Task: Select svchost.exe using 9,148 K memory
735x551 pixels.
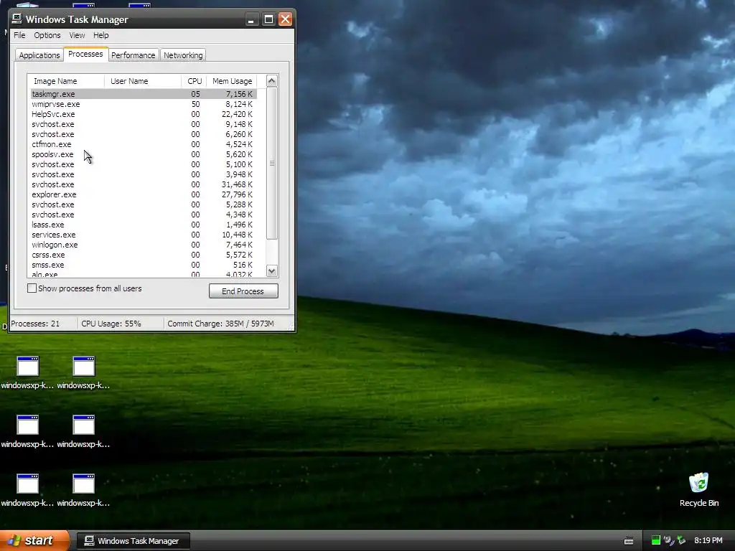Action: point(144,124)
